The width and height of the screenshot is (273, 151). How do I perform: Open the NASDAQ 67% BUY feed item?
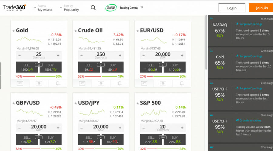coord(241,31)
